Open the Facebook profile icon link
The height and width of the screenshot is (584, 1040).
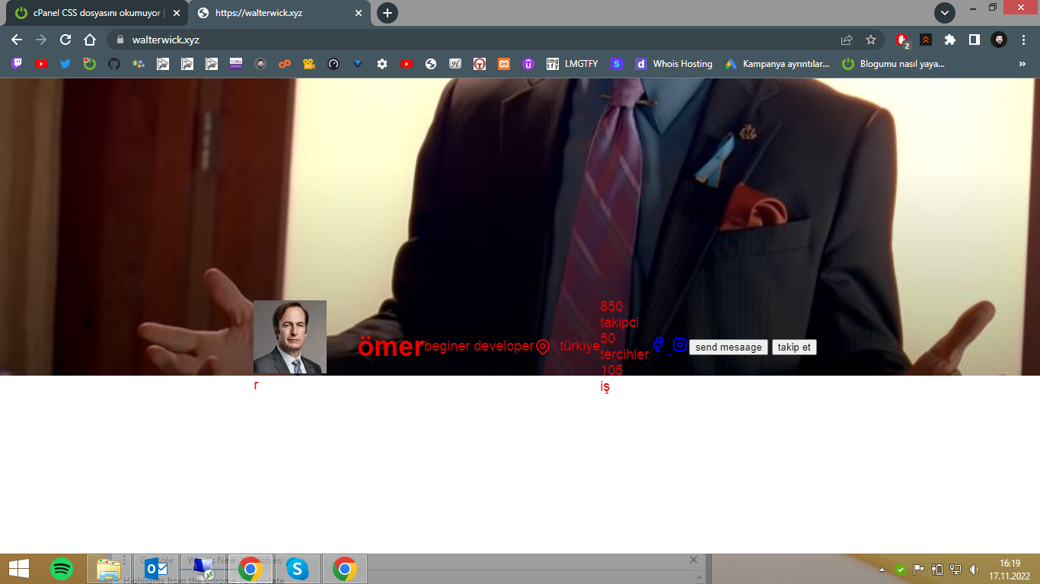click(x=659, y=345)
